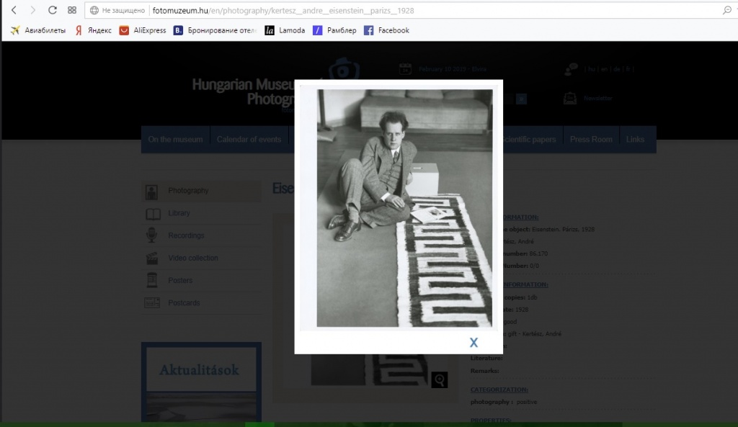Switch site language to hu

pos(592,69)
